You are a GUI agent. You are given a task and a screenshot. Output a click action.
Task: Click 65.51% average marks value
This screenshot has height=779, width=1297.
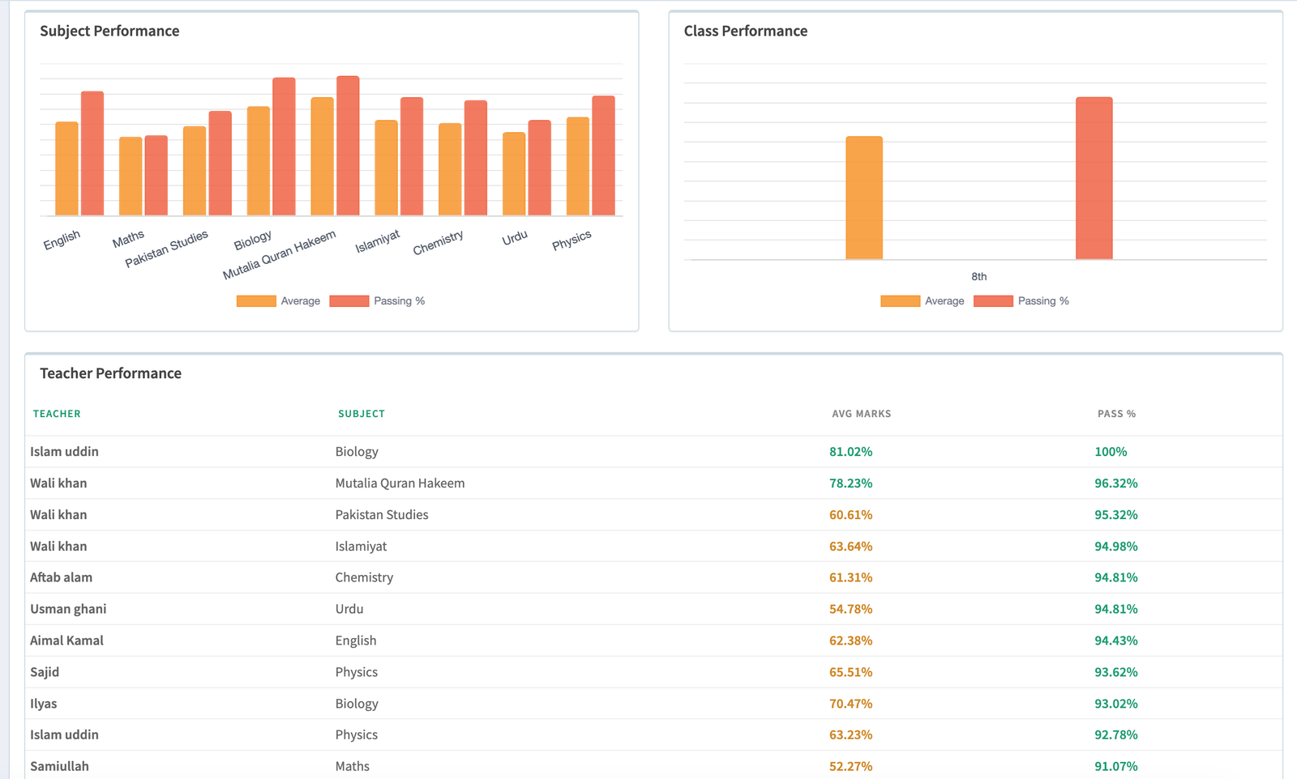pyautogui.click(x=851, y=672)
